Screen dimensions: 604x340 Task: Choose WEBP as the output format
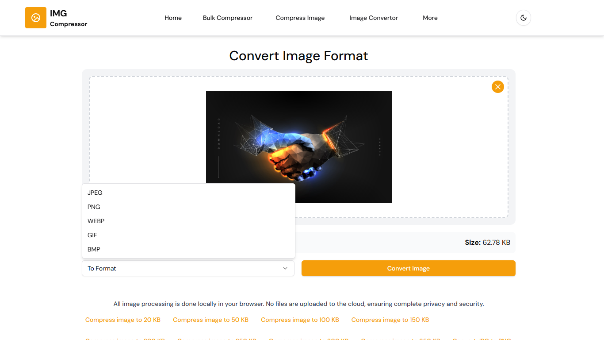pyautogui.click(x=96, y=221)
